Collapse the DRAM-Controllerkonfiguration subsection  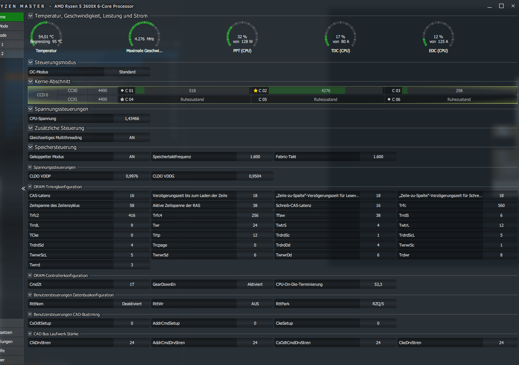(30, 275)
